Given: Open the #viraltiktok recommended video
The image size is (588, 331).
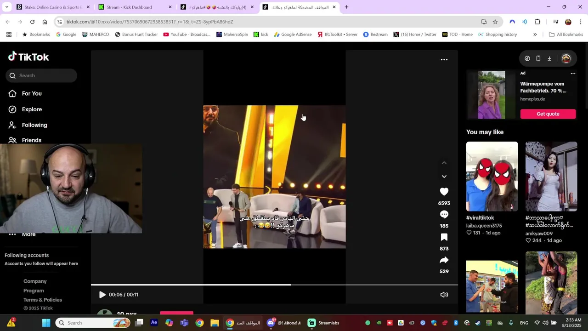Looking at the screenshot, I should [x=492, y=177].
